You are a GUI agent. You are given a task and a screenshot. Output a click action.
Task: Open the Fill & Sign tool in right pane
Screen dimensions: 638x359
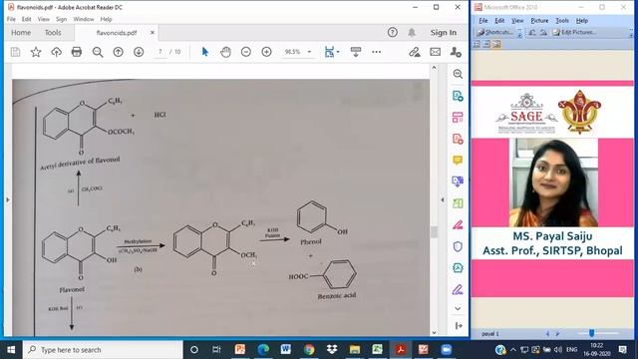458,289
